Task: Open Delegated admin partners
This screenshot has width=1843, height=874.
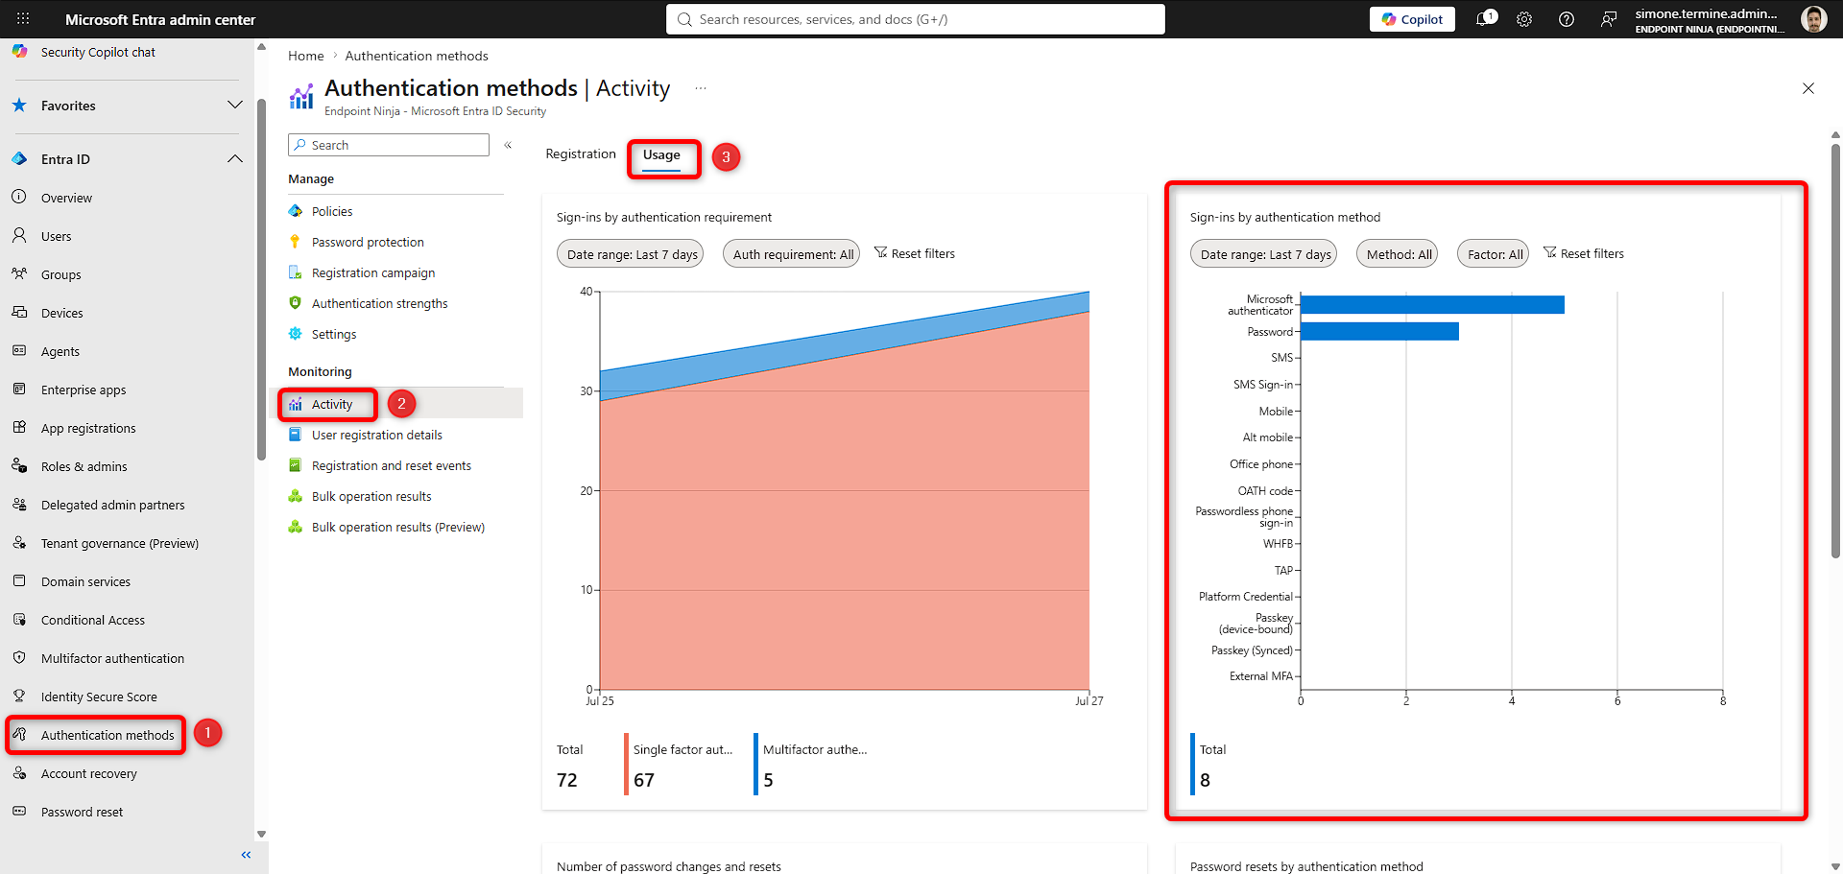Action: [x=112, y=505]
